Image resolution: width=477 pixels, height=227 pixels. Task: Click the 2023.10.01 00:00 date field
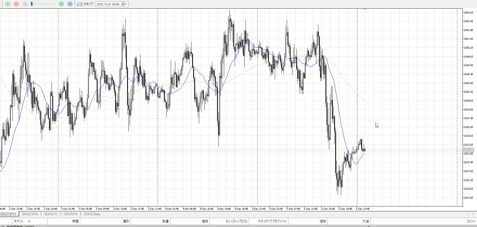pyautogui.click(x=108, y=4)
